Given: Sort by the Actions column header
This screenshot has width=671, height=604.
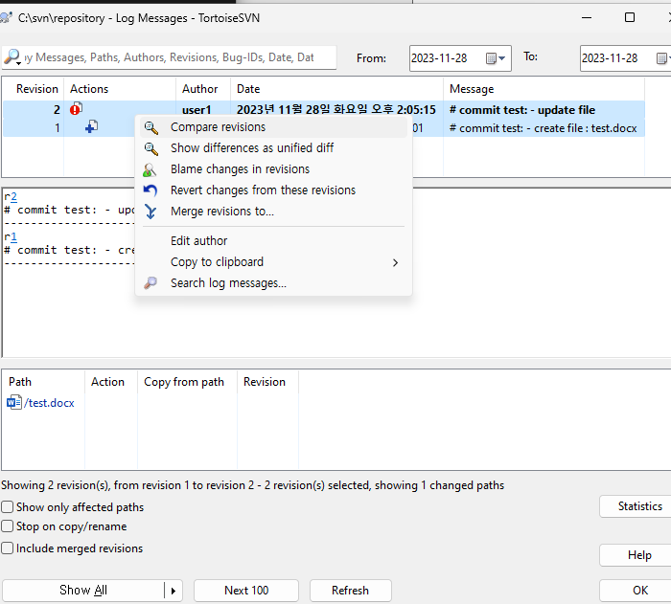Looking at the screenshot, I should pyautogui.click(x=120, y=89).
